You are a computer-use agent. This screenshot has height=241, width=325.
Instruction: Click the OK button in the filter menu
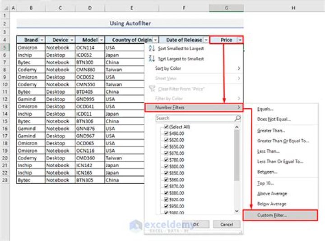pyautogui.click(x=196, y=224)
